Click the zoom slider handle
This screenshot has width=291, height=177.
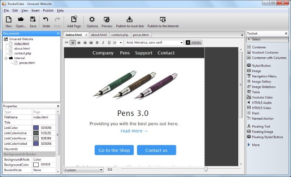pyautogui.click(x=206, y=169)
